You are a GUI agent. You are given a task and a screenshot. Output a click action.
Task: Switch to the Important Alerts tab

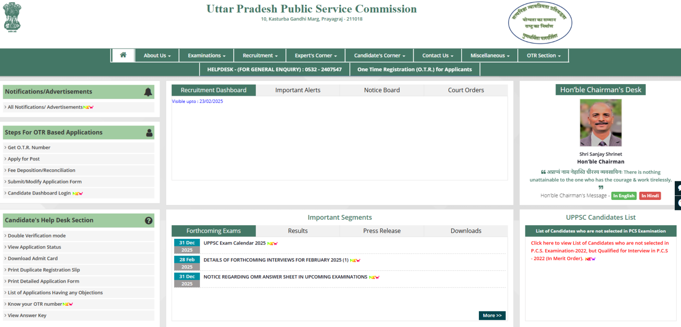coord(298,90)
